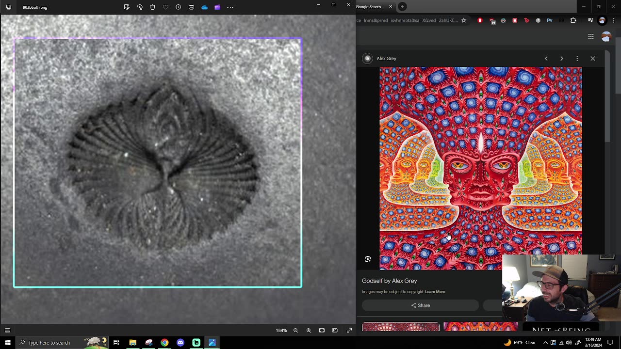Open Edit image in Photos toolbar
The width and height of the screenshot is (621, 349).
127,7
